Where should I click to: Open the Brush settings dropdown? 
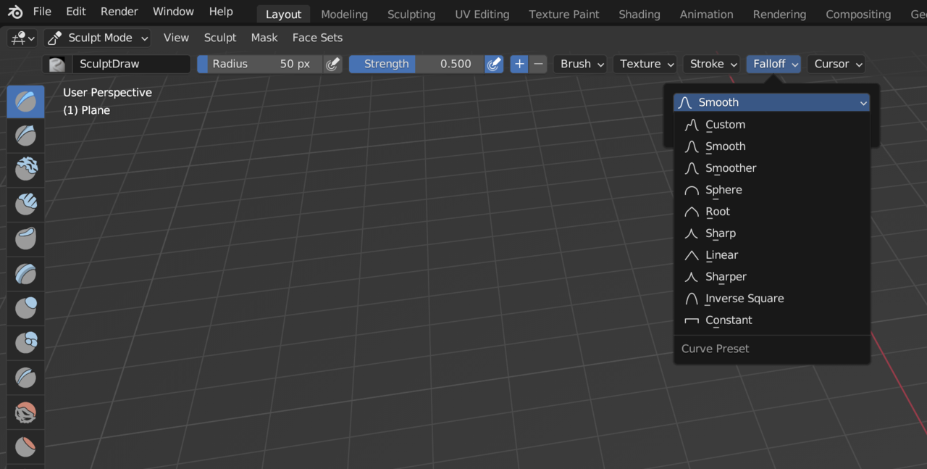[582, 64]
